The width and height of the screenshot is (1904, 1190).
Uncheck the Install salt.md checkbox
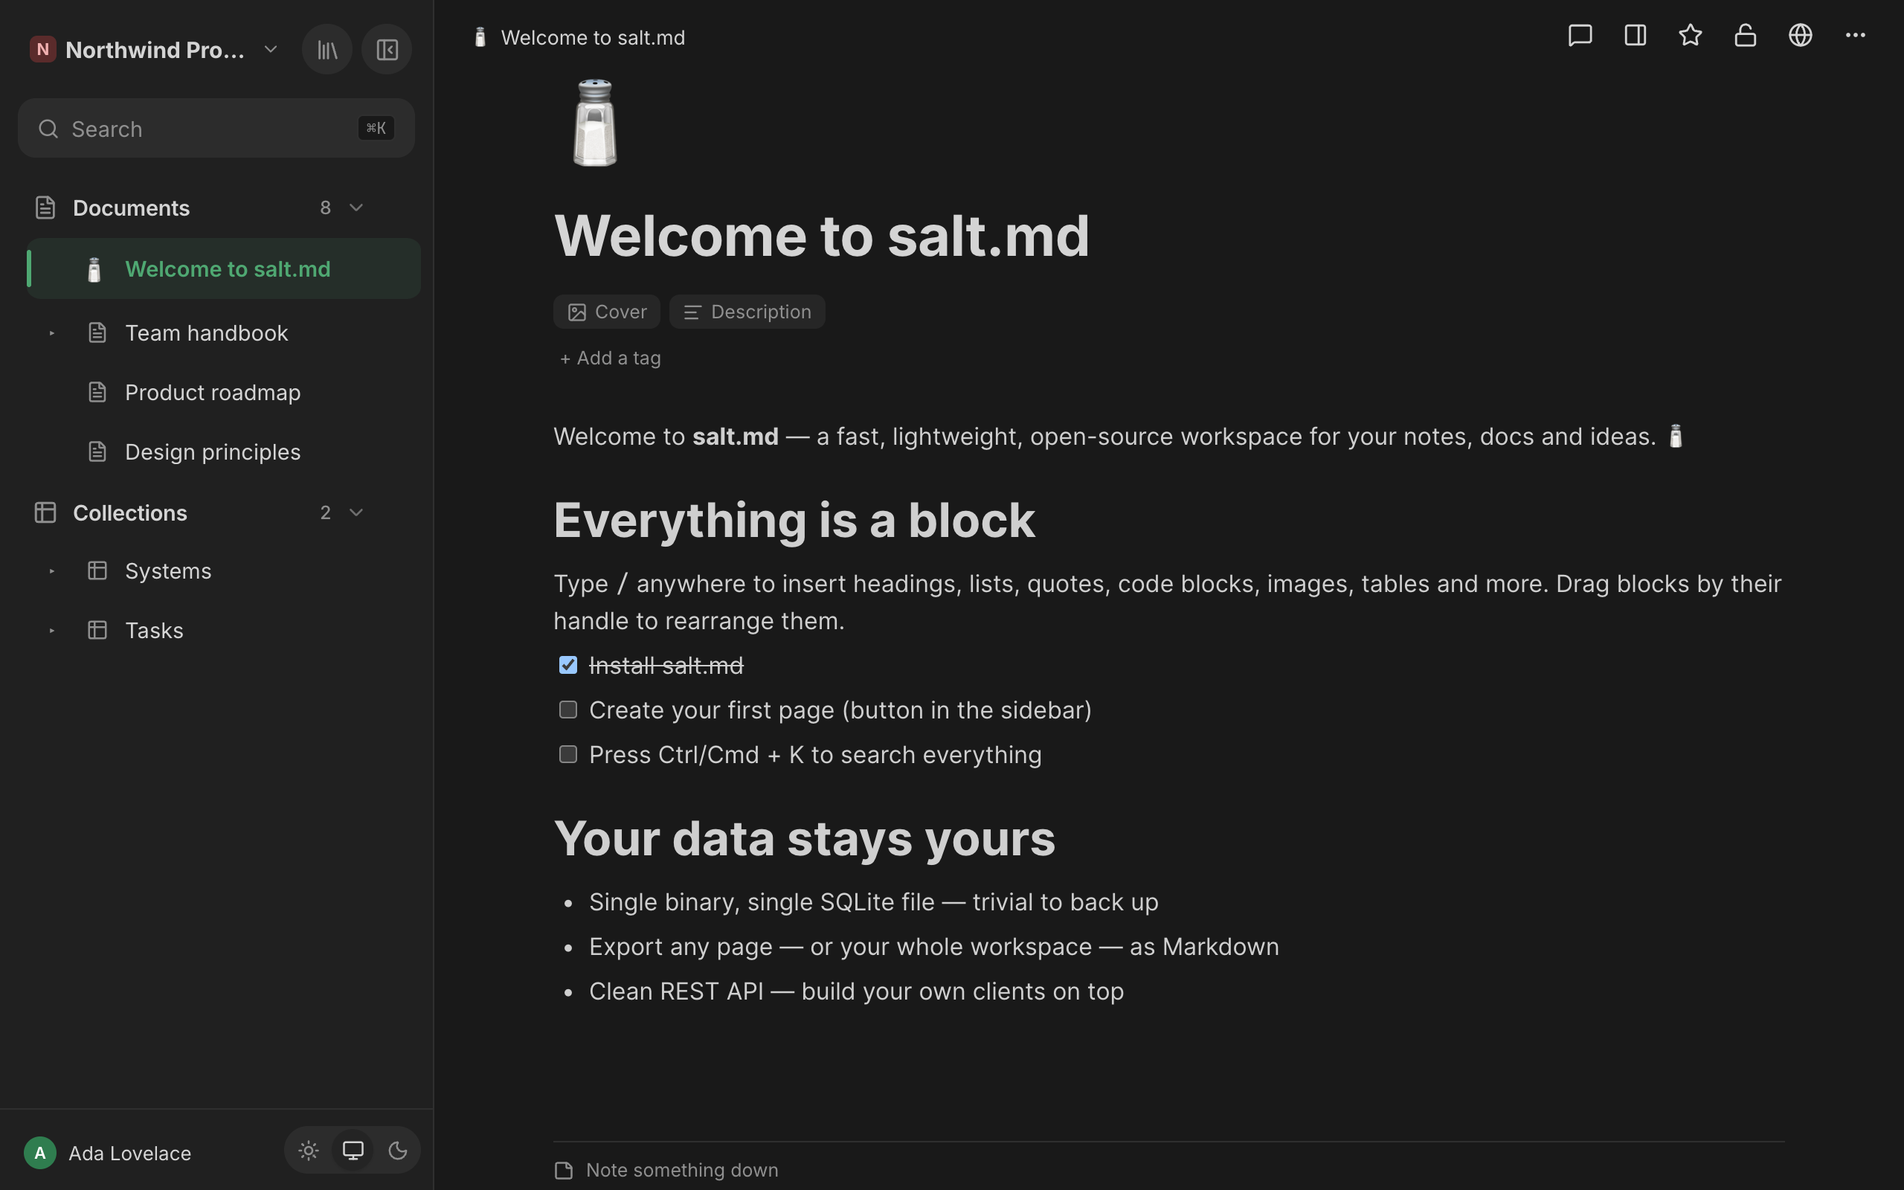click(568, 665)
